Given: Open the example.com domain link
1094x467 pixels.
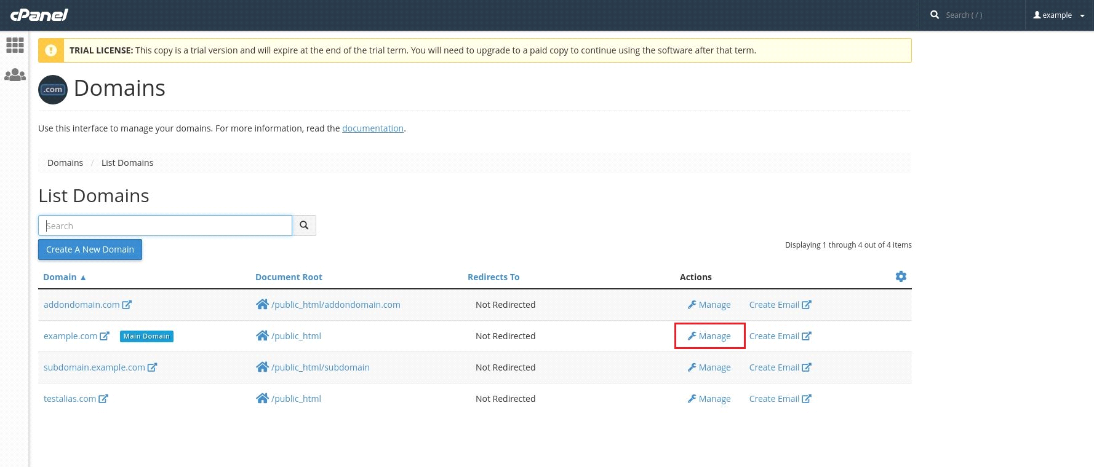Looking at the screenshot, I should (x=71, y=336).
